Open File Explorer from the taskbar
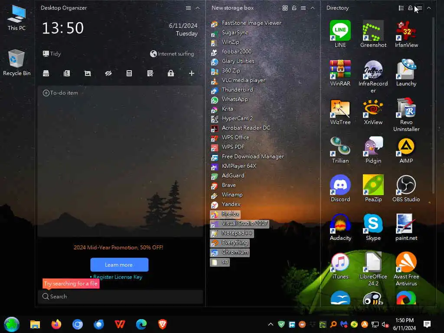 point(35,324)
